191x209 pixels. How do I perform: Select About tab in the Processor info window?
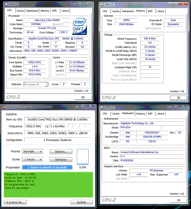tap(65, 11)
